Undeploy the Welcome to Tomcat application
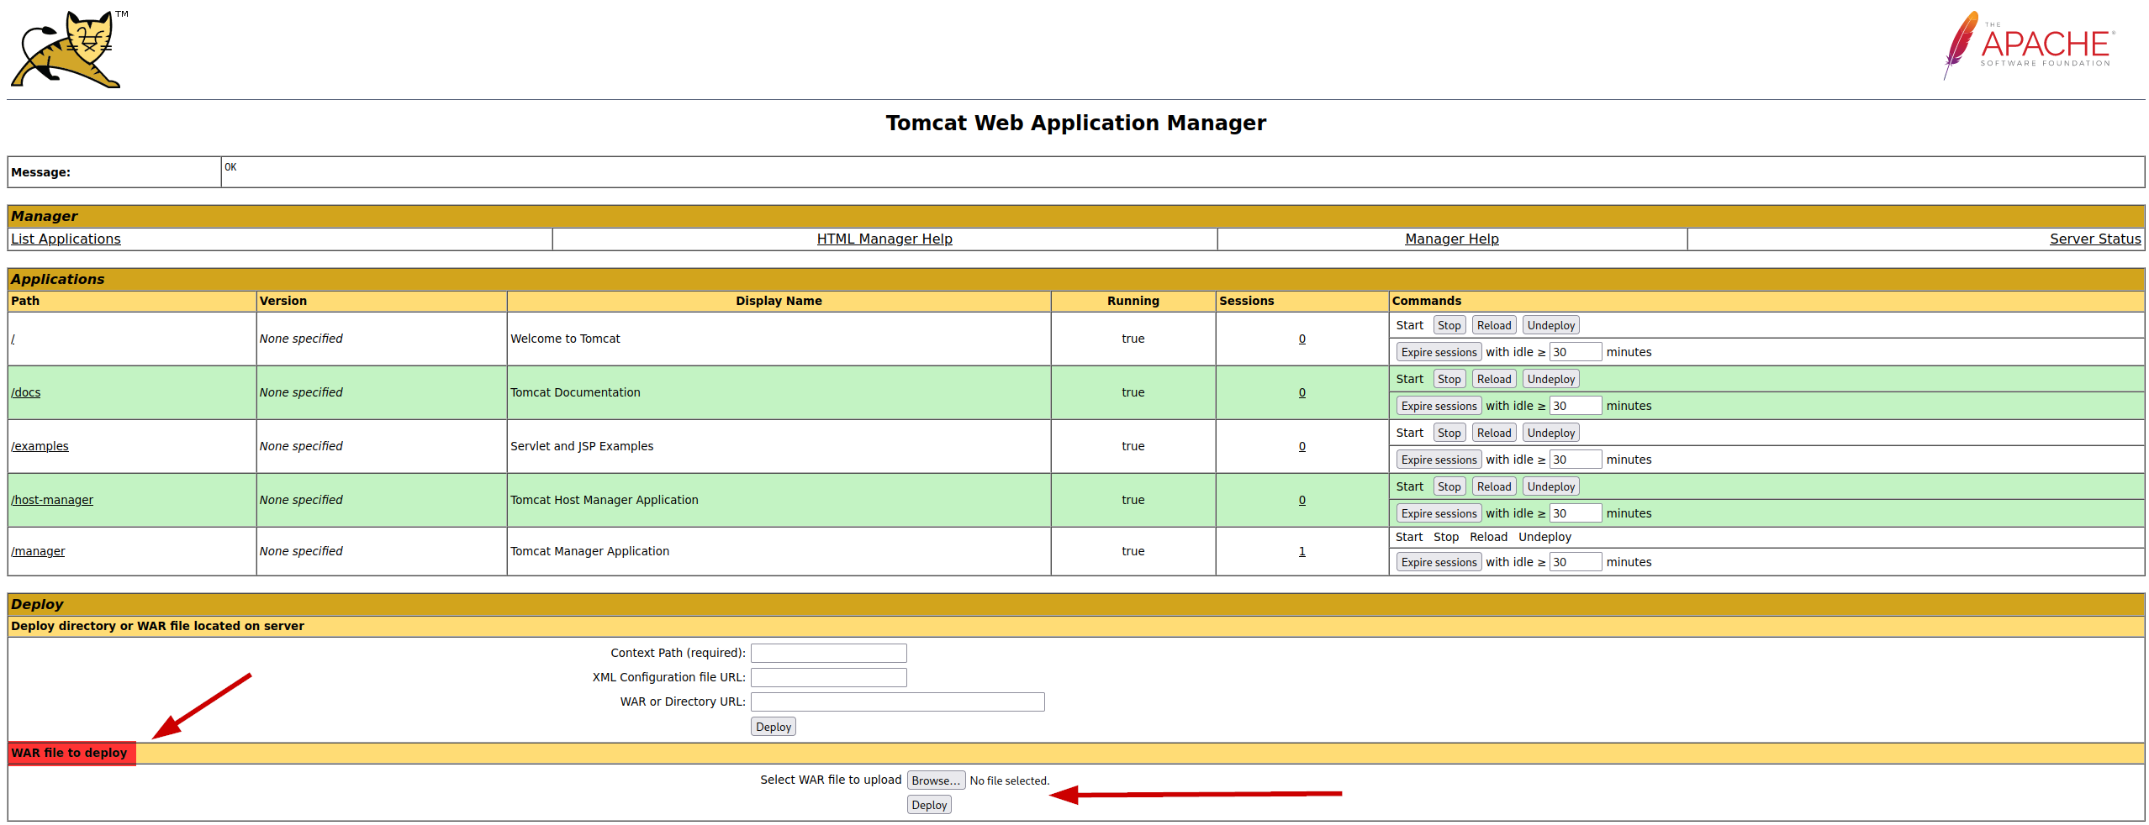2149x825 pixels. [1551, 325]
